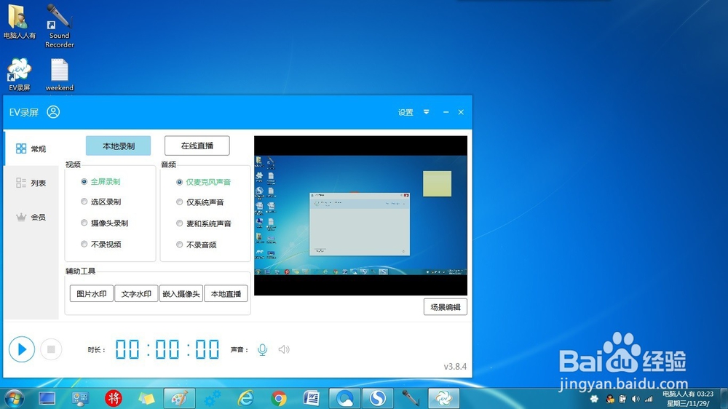This screenshot has width=728, height=409.
Task: Click the 电脑人人有 folder desktop icon
Action: (19, 22)
